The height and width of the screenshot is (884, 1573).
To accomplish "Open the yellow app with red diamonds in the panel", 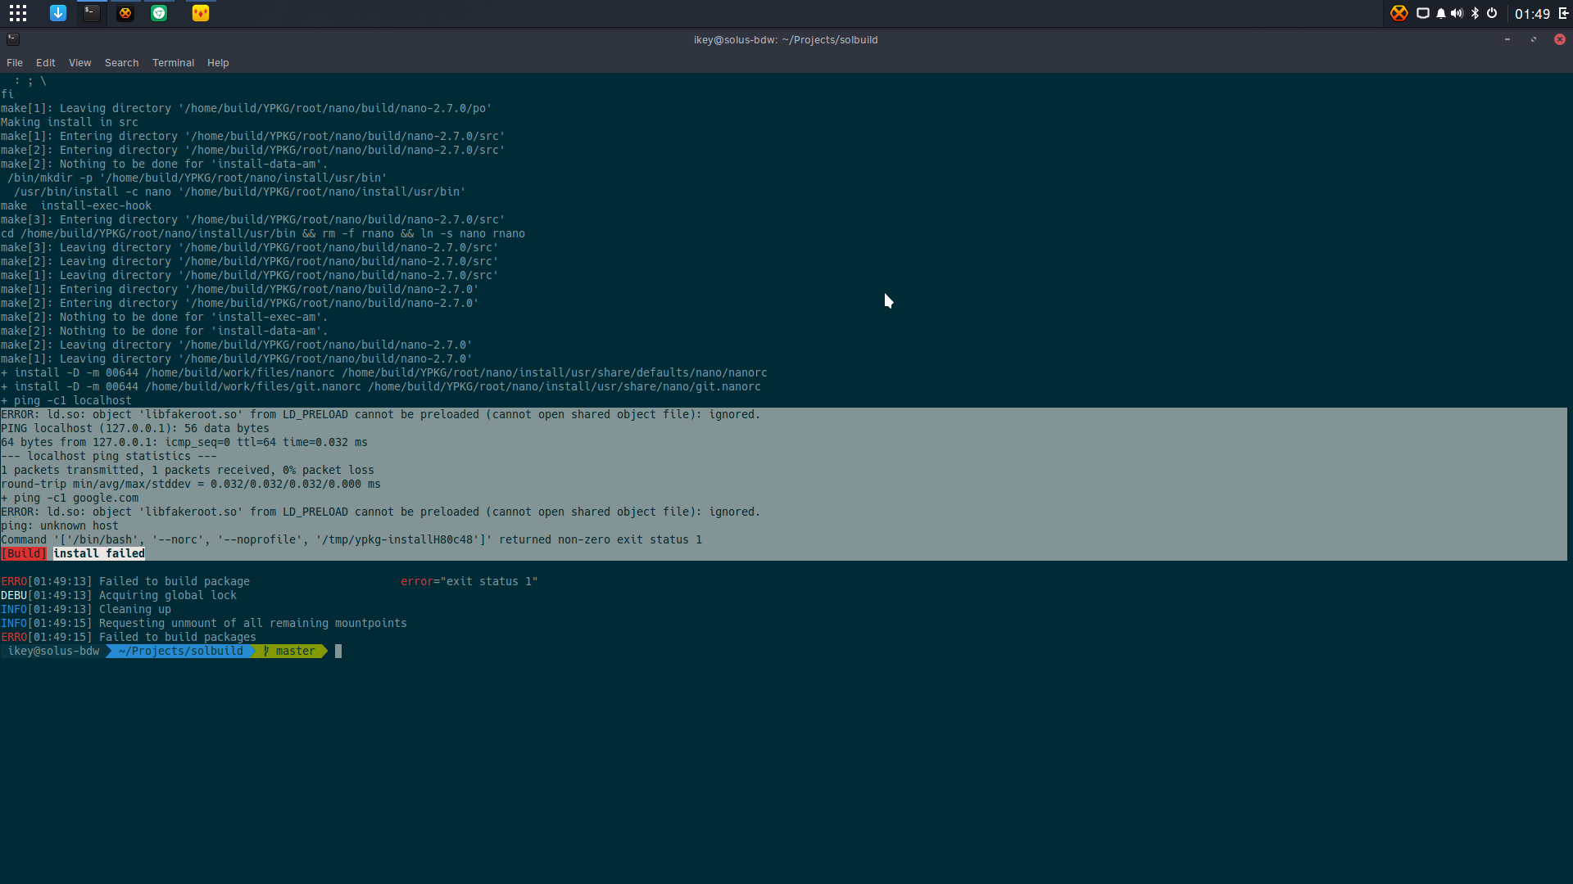I will coord(201,13).
